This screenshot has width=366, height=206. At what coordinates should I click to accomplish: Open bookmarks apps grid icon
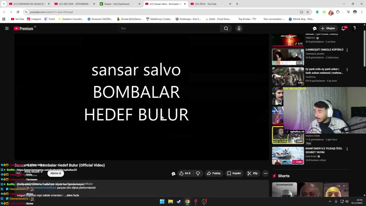[4, 19]
